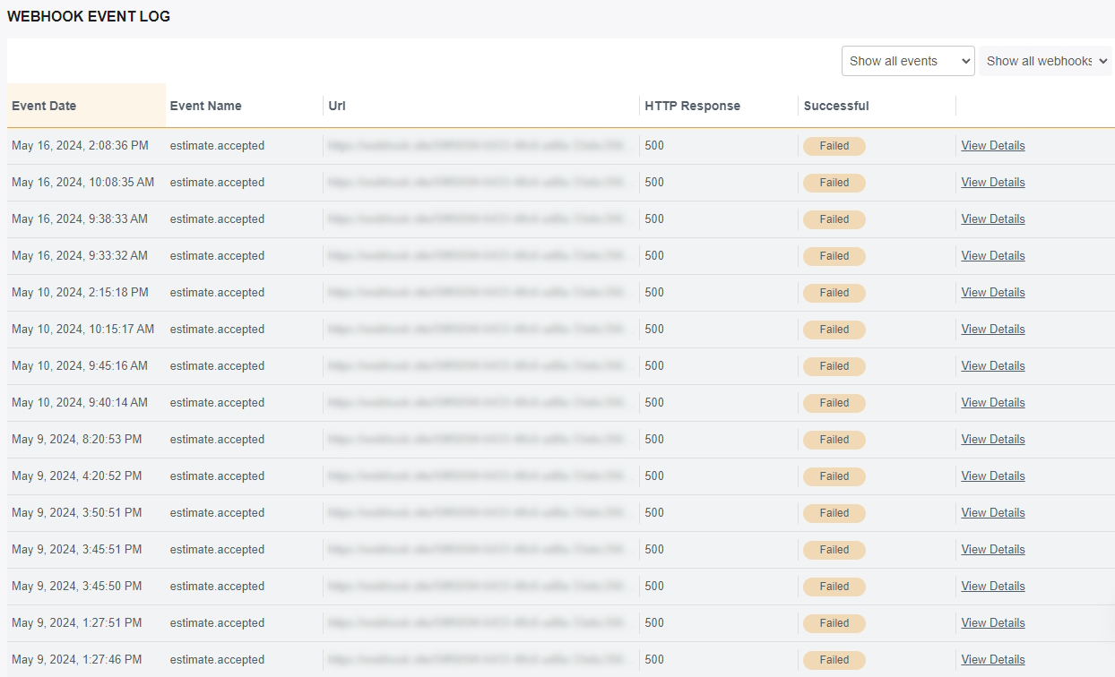Screen dimensions: 1115x677
Task: Open View Details for May 9, 8:20:53 PM
Action: click(992, 440)
